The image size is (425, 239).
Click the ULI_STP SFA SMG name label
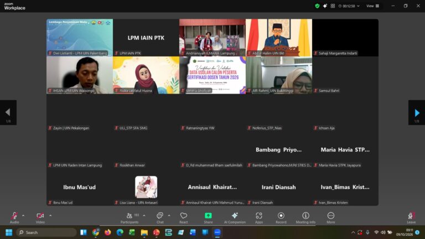point(133,128)
